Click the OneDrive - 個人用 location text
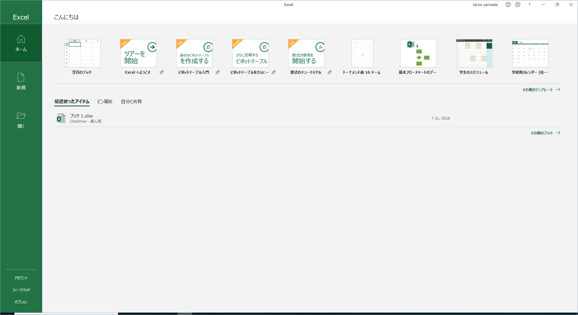578x315 pixels. tap(85, 121)
